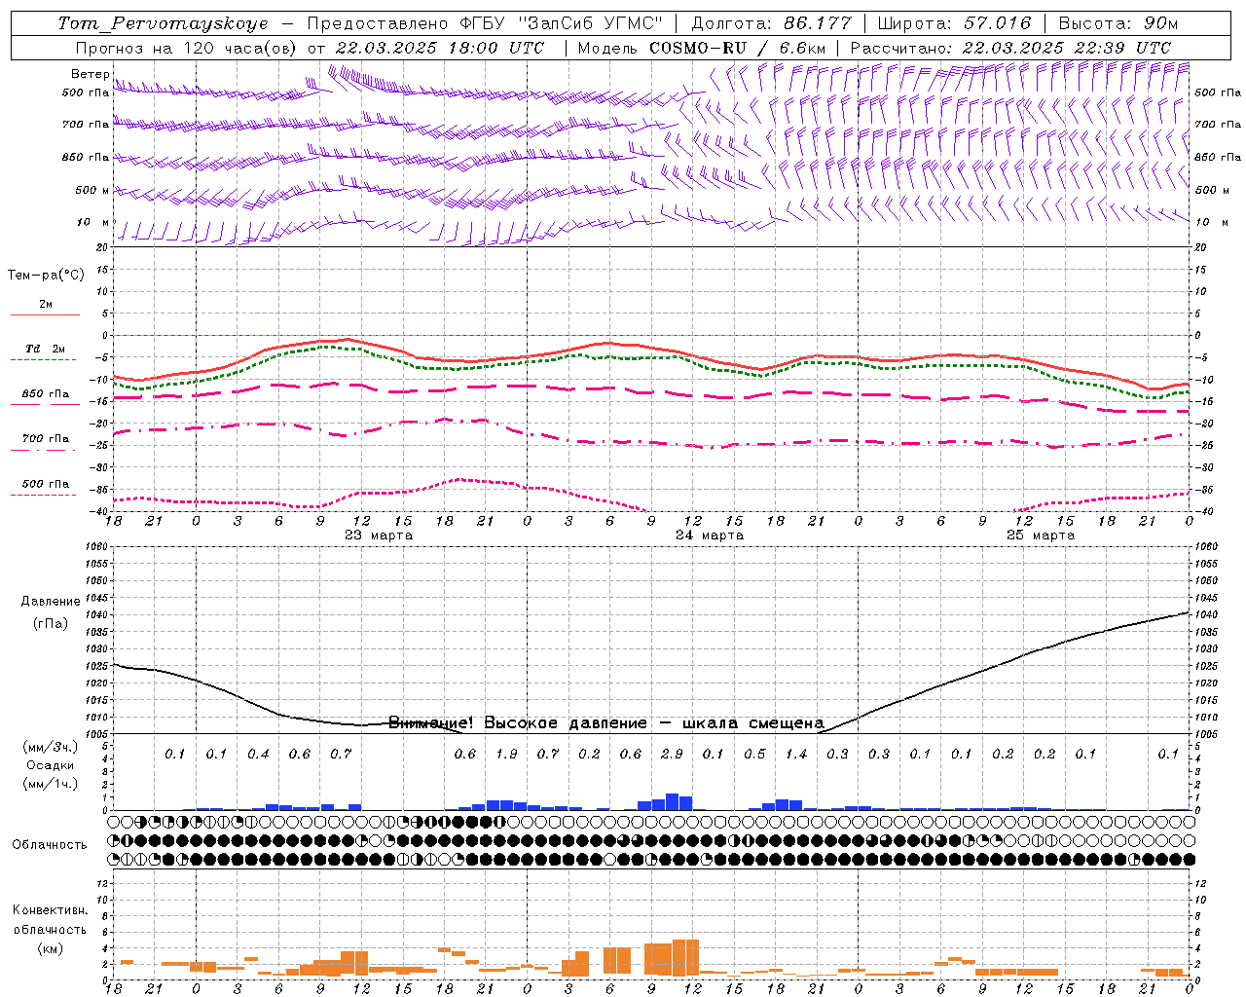The width and height of the screenshot is (1246, 997).
Task: Click the 'Облачность' cloud cover label
Action: (50, 845)
